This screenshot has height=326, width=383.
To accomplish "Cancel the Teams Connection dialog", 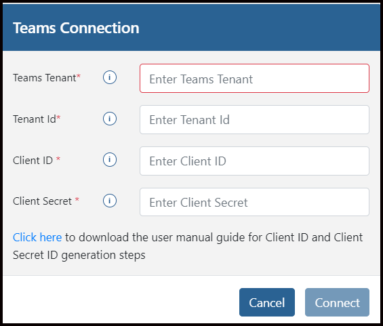I will [267, 302].
